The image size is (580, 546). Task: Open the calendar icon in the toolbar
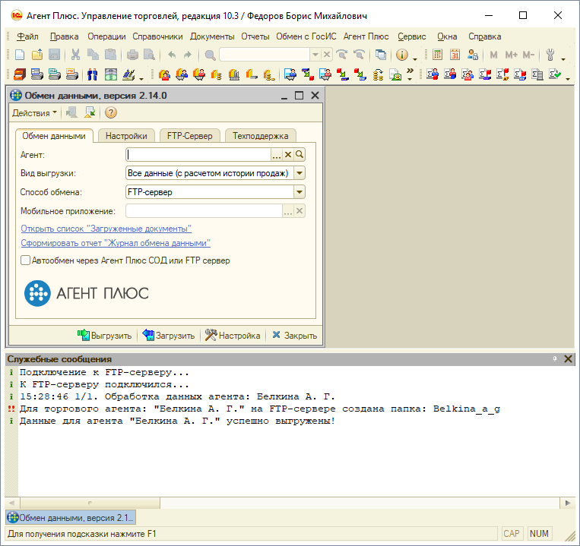[455, 55]
